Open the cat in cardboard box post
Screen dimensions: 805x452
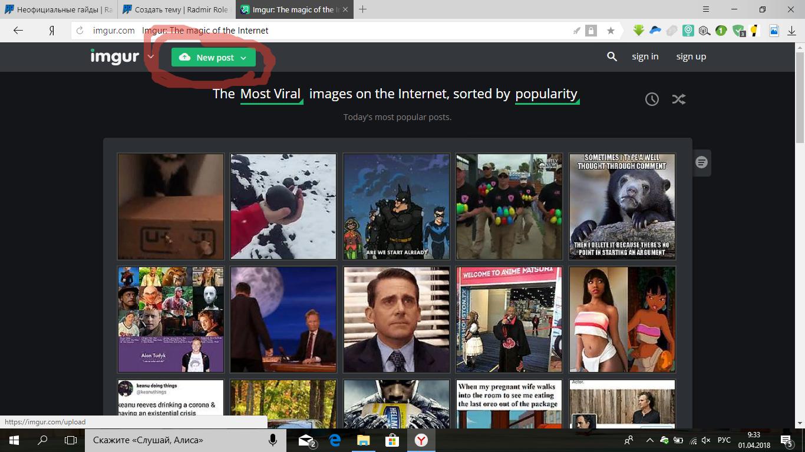[x=171, y=207]
